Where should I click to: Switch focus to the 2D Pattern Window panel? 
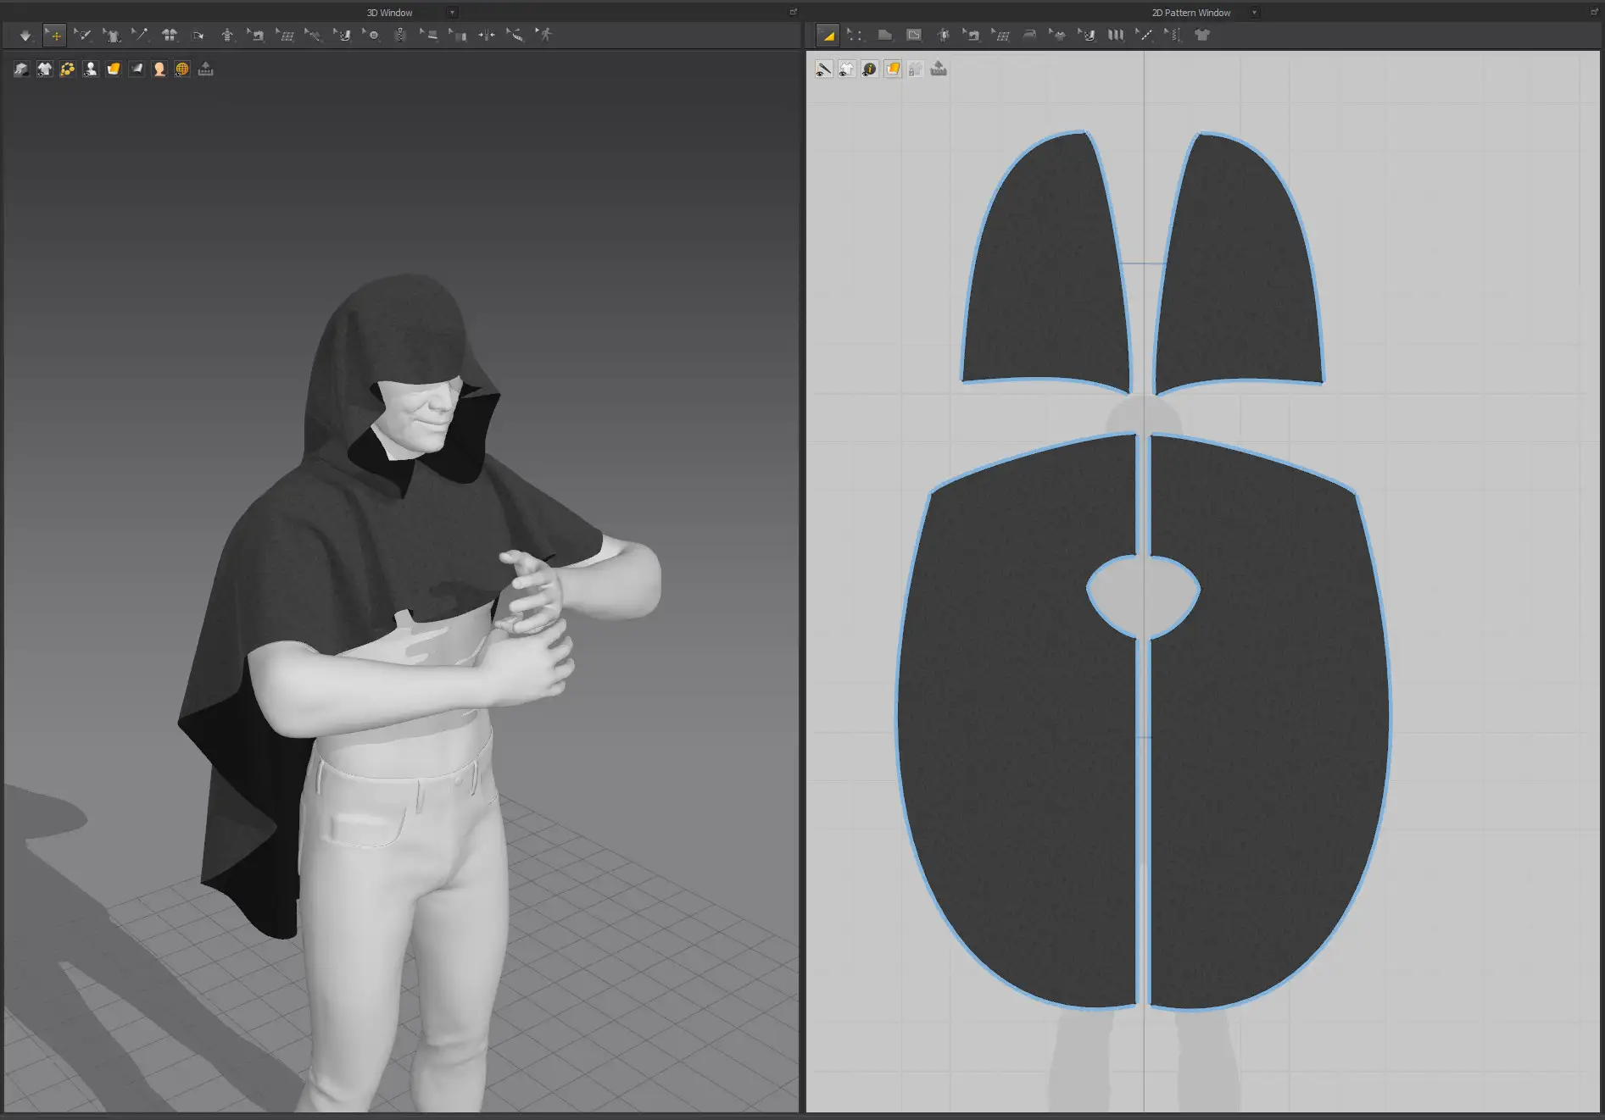[x=1190, y=12]
